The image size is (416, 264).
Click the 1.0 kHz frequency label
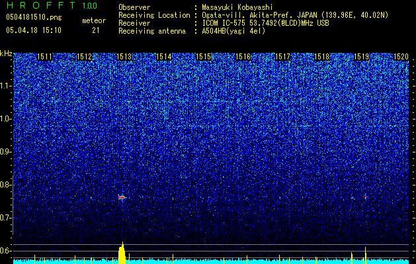coord(6,119)
